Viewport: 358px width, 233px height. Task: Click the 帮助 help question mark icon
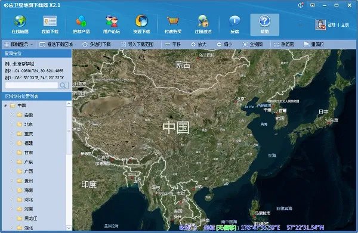(x=264, y=21)
